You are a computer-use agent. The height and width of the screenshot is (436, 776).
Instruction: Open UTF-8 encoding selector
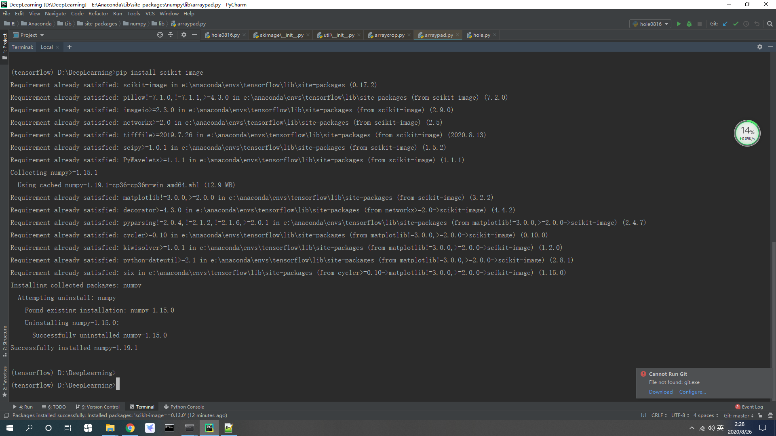click(680, 415)
